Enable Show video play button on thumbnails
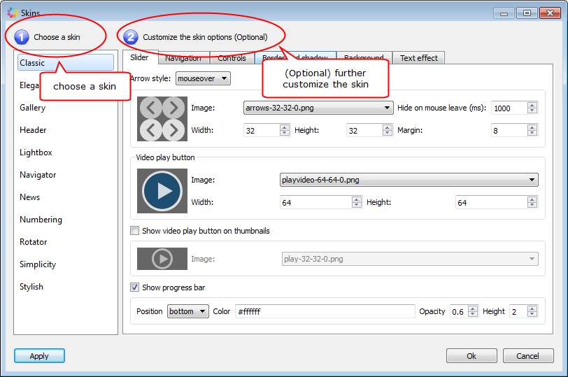Image resolution: width=568 pixels, height=377 pixels. coord(134,231)
